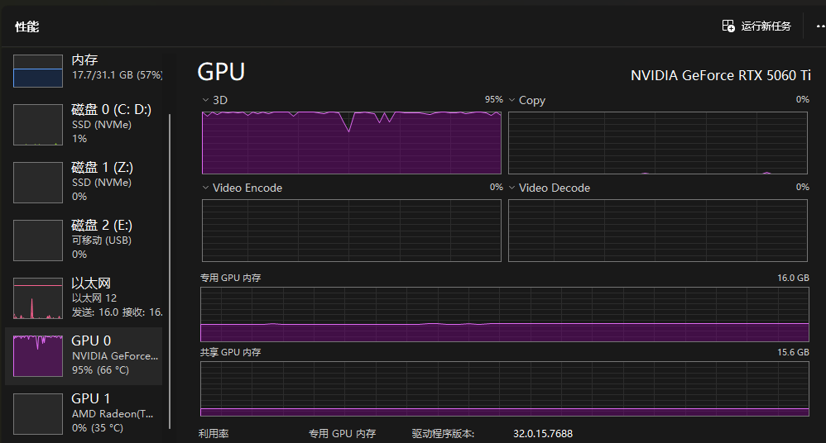The width and height of the screenshot is (826, 443).
Task: Click the 以太网 network activity thumbnail
Action: coord(38,298)
